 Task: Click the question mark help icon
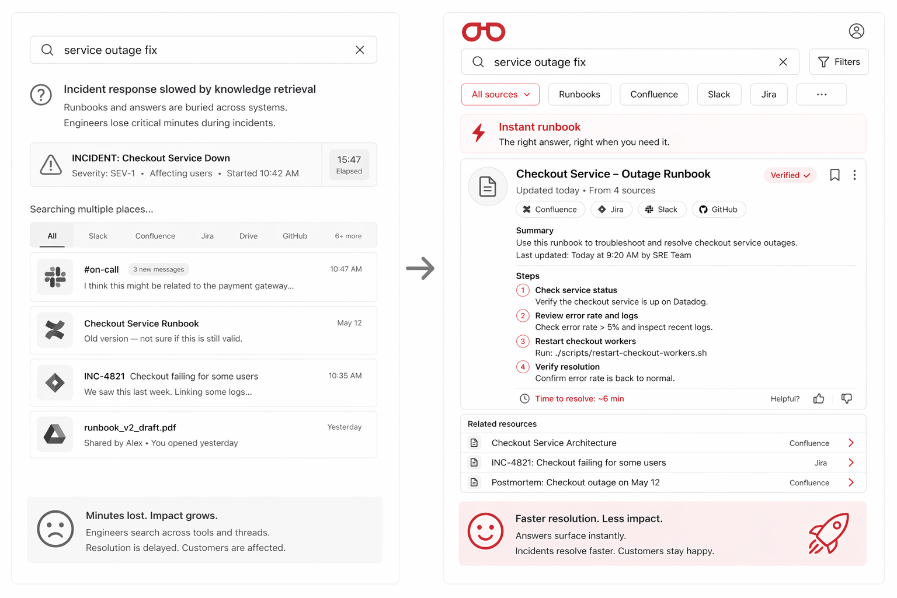coord(41,95)
